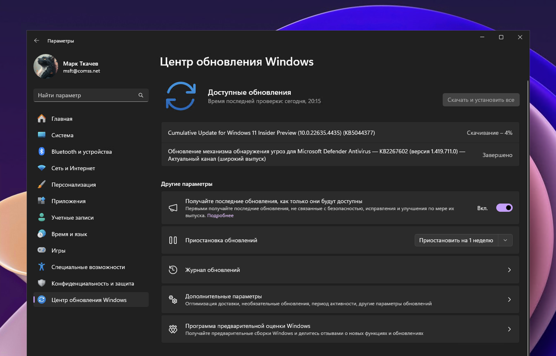Open the Главная settings section
Image resolution: width=556 pixels, height=356 pixels.
pos(91,119)
